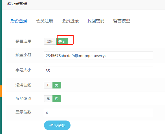Click the 显示位数 field showing 4
The width and height of the screenshot is (165, 134).
(x=98, y=113)
